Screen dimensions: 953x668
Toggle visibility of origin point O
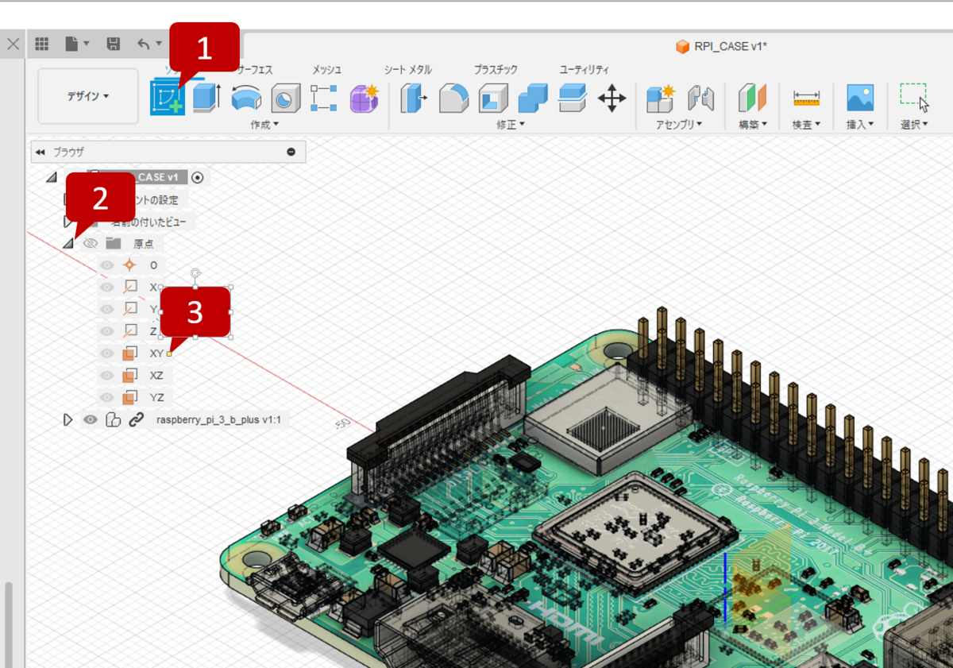(107, 265)
